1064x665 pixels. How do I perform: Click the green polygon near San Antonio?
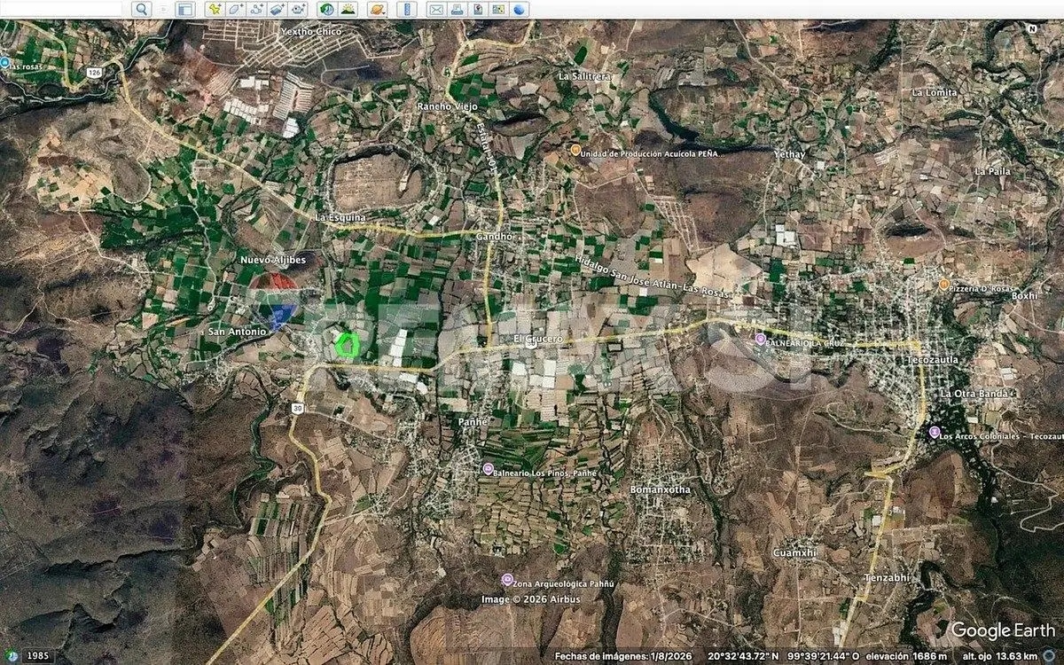pyautogui.click(x=347, y=344)
